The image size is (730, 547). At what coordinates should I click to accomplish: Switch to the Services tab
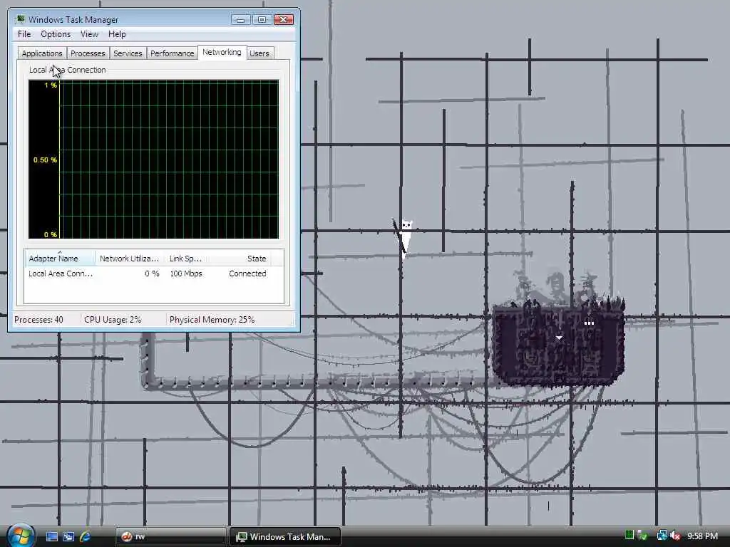pyautogui.click(x=128, y=53)
